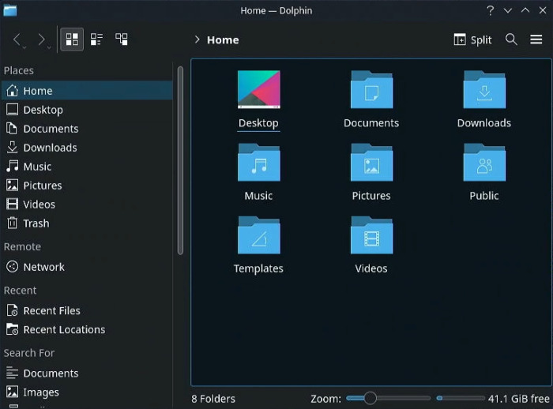The image size is (553, 409).
Task: Go back using the back arrow
Action: point(17,39)
